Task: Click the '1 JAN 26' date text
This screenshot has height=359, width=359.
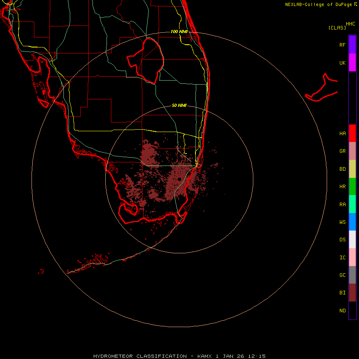Action: 229,356
